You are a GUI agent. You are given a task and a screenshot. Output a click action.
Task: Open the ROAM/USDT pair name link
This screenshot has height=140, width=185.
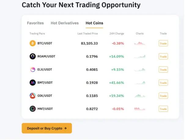[x=46, y=56]
